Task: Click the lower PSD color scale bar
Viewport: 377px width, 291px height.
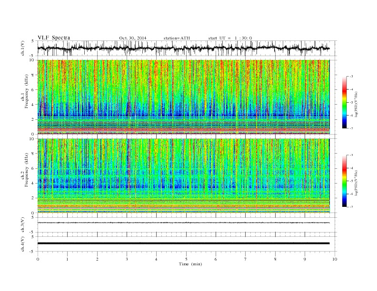Action: point(345,181)
